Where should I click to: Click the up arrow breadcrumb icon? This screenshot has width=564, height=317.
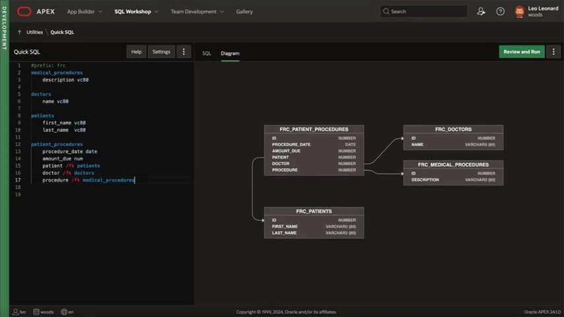[19, 32]
